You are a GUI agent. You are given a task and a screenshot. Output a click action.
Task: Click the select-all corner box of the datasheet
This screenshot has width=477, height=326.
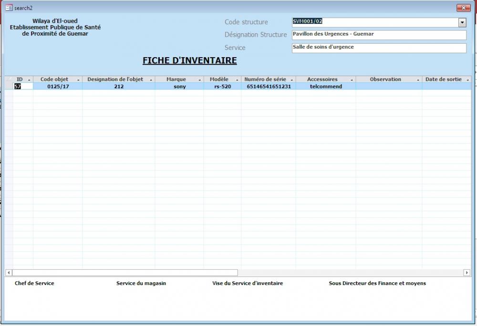tap(9, 79)
